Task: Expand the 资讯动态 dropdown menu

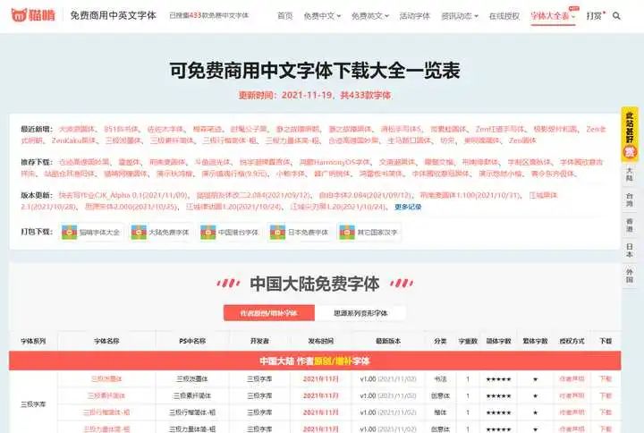Action: click(460, 16)
